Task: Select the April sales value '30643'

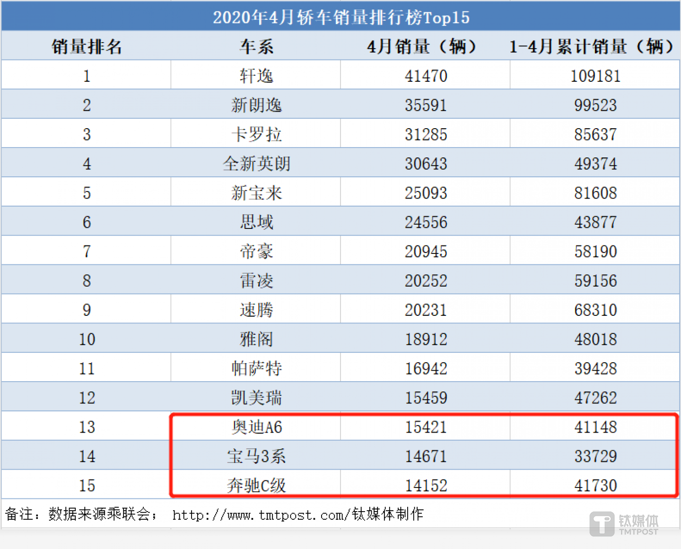Action: pos(426,164)
